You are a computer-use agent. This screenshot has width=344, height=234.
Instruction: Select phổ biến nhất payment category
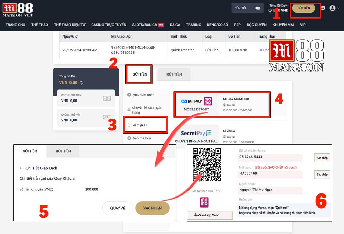(x=141, y=95)
